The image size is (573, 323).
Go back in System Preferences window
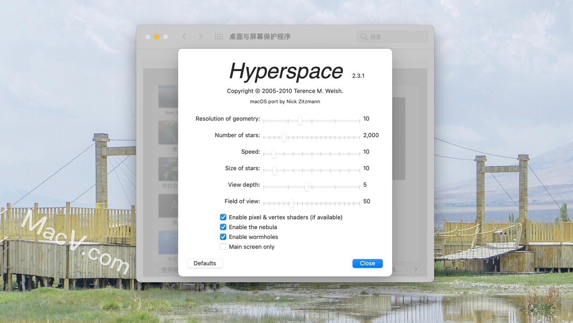tap(184, 37)
